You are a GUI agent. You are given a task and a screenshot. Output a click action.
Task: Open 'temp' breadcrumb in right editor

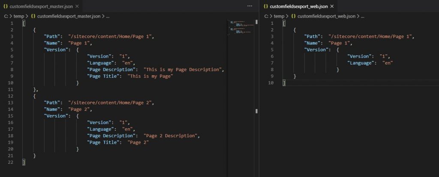[x=279, y=16]
